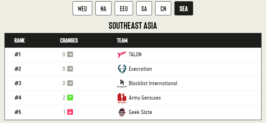Click the Army Geniuses team logo

coord(122,98)
